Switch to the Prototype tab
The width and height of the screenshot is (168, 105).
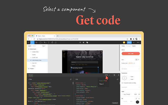tap(128, 46)
